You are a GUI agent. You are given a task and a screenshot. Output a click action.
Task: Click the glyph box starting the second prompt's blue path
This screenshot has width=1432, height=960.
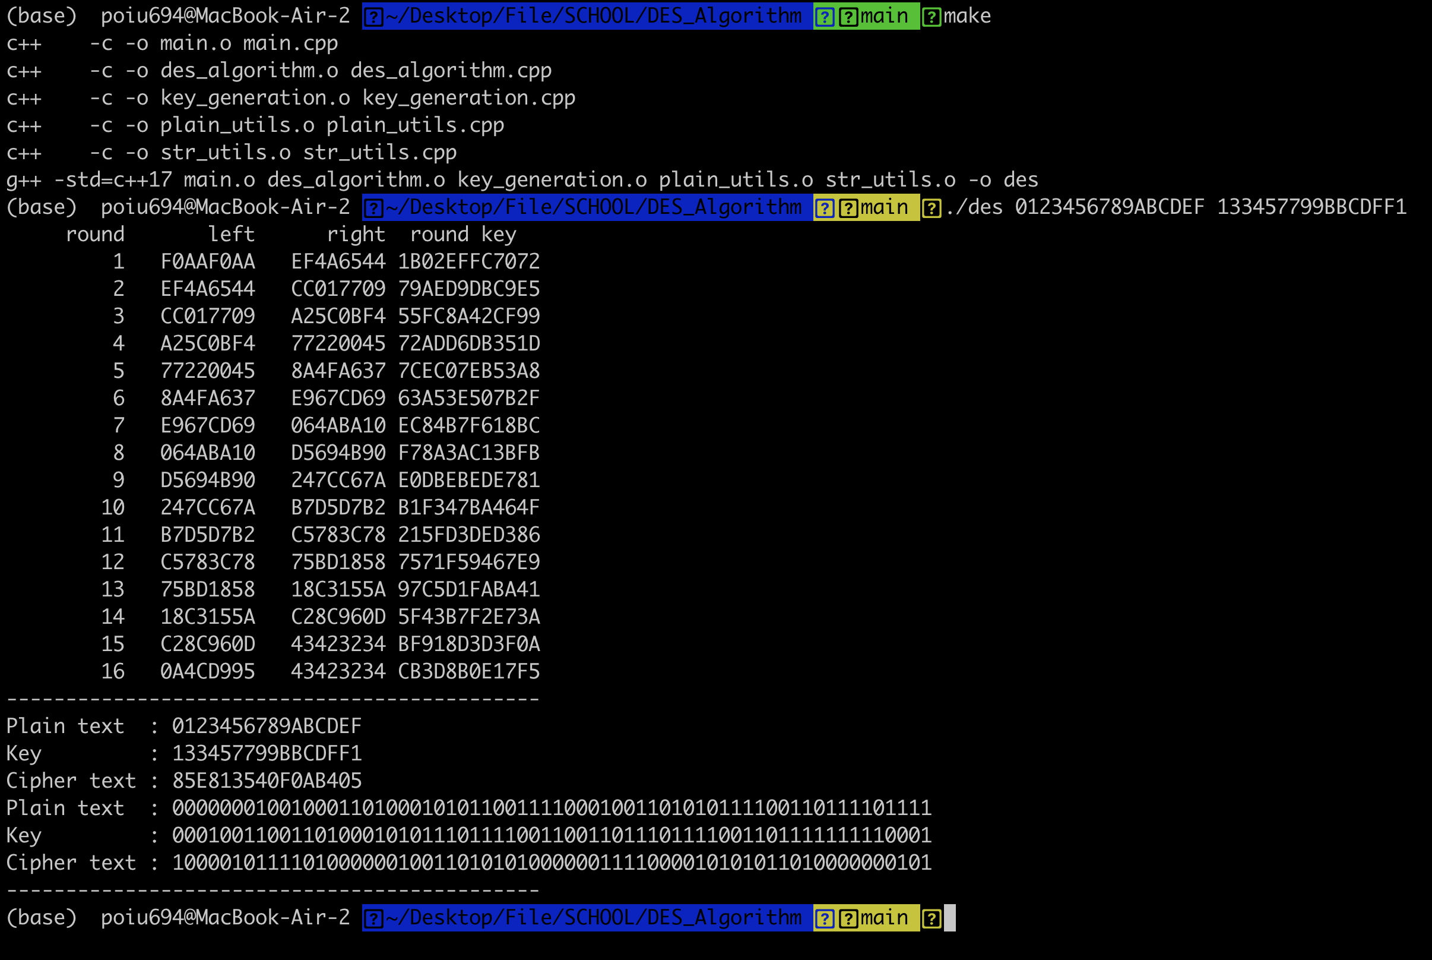pyautogui.click(x=373, y=208)
